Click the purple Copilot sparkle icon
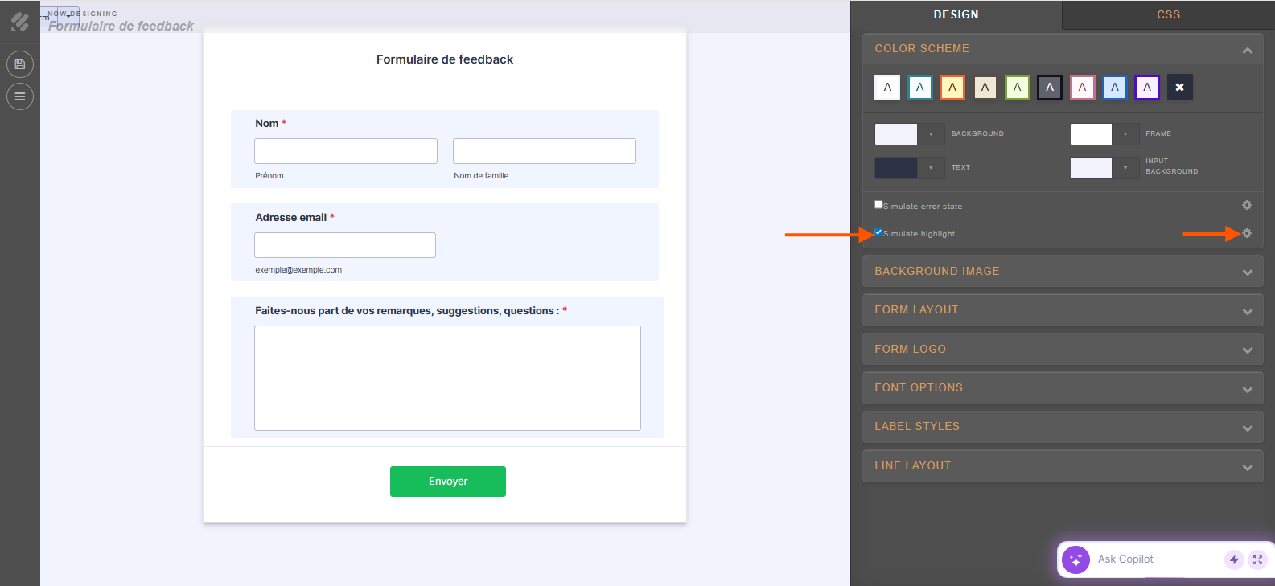1275x586 pixels. [1076, 559]
